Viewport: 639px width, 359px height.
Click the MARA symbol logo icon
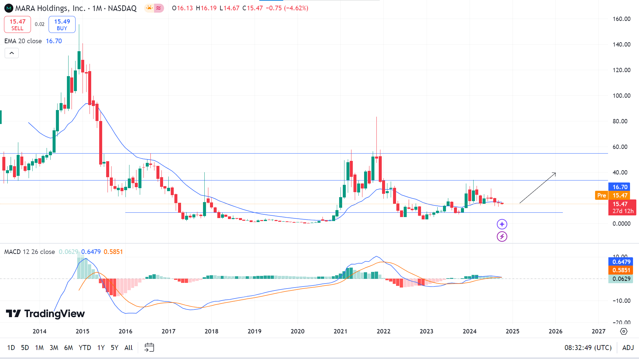coord(9,8)
